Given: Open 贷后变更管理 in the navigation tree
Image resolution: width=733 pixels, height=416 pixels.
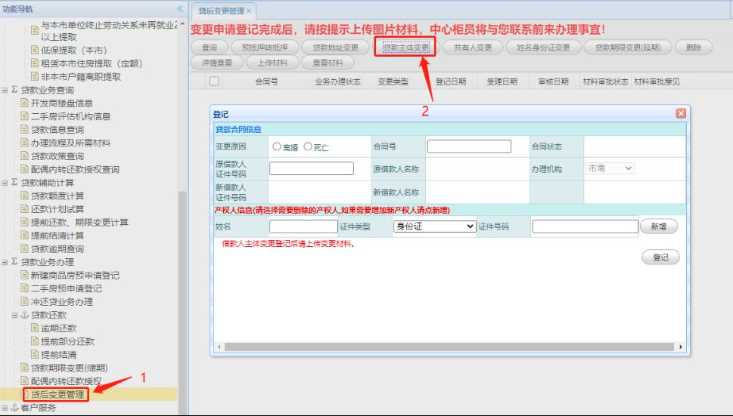Looking at the screenshot, I should [x=57, y=395].
